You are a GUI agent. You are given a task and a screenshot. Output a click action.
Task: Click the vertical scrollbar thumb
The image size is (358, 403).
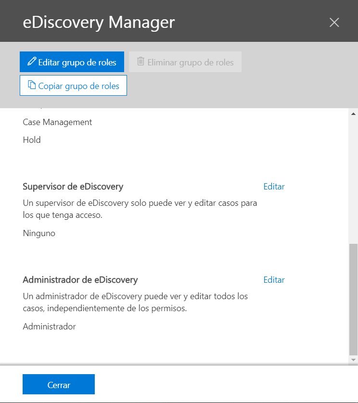pyautogui.click(x=353, y=298)
